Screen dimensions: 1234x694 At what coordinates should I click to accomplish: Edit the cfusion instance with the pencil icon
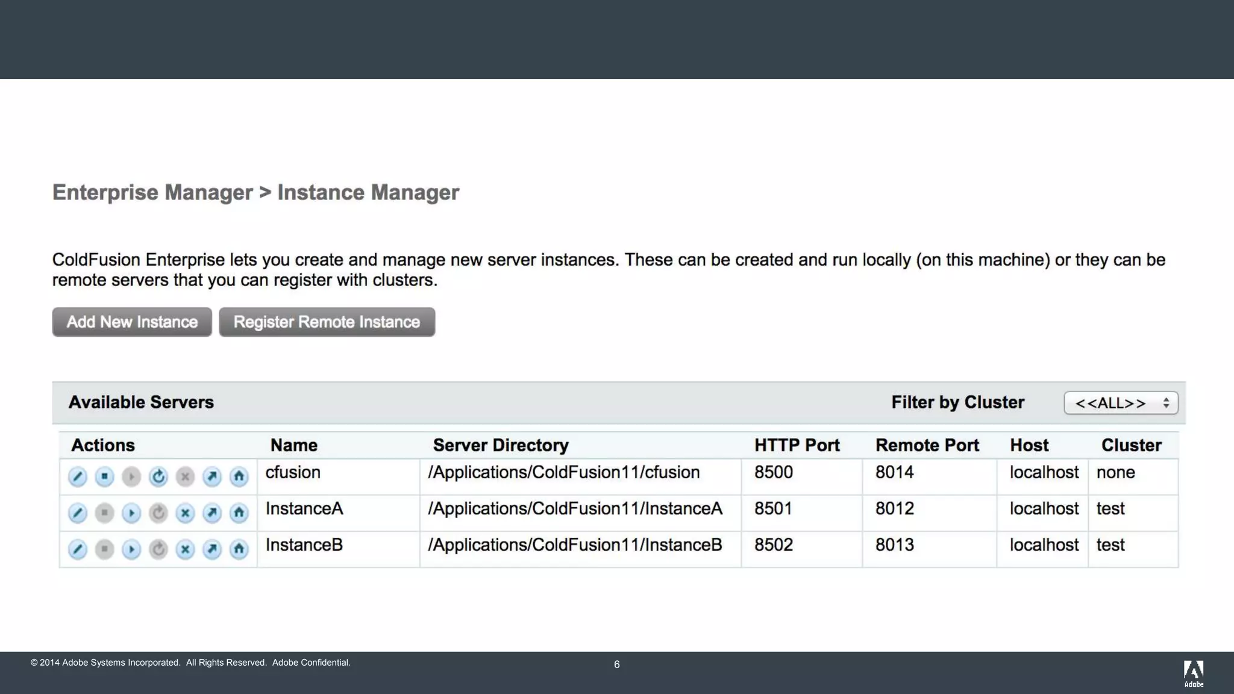(78, 477)
